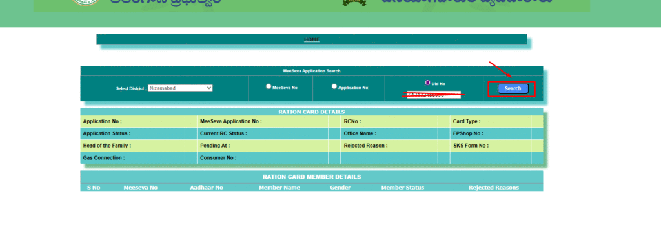Click the 'Gender' column header
The width and height of the screenshot is (661, 236).
340,188
